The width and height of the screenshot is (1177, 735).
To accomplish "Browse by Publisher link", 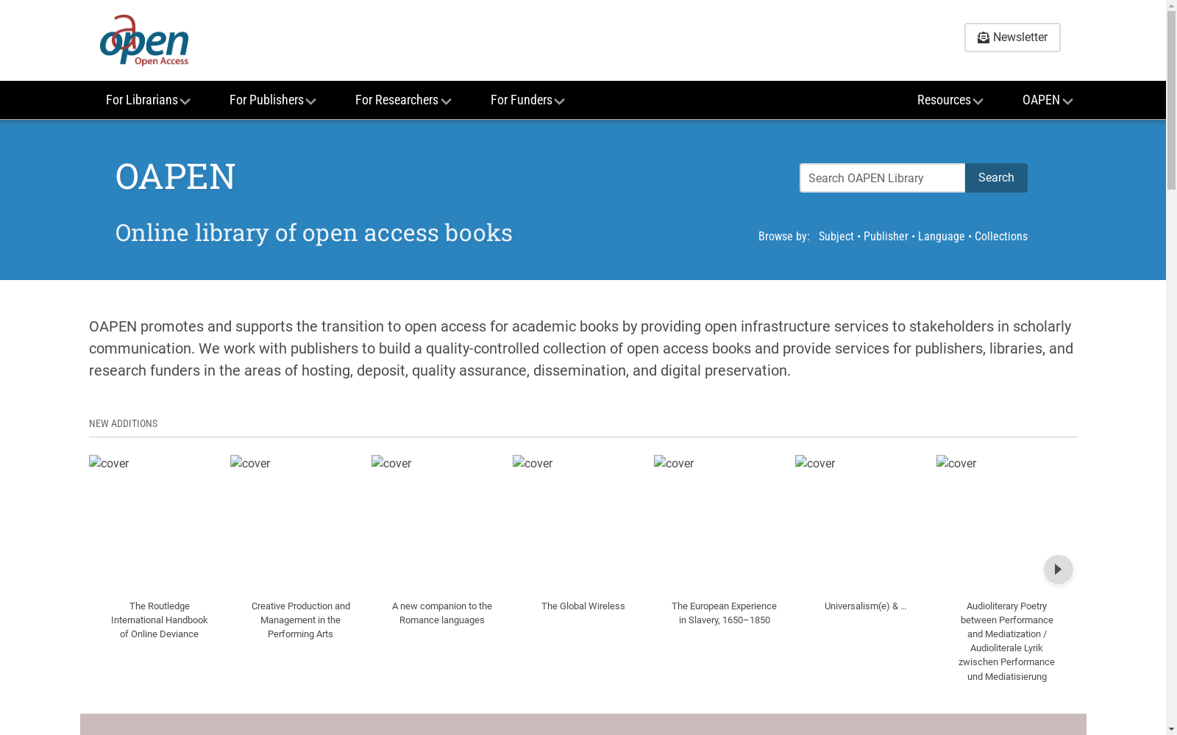I will click(x=886, y=237).
